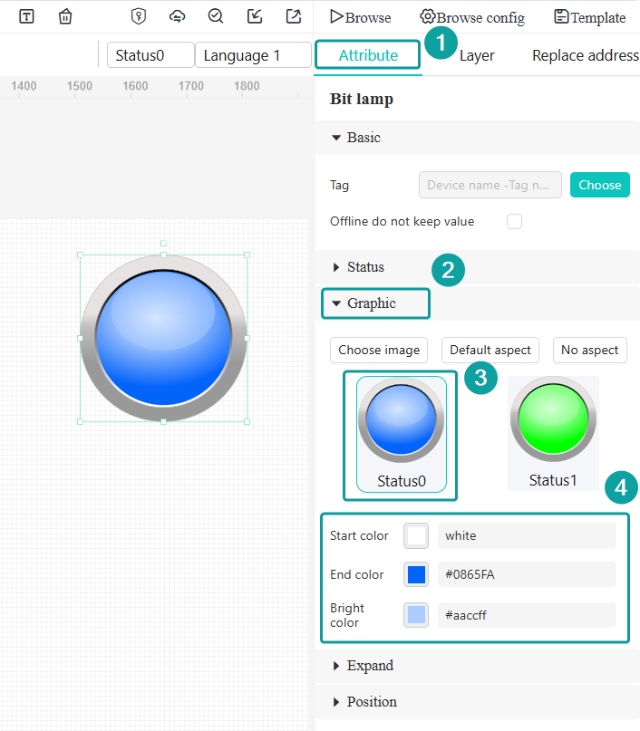
Task: Expand the Status section
Action: pyautogui.click(x=477, y=267)
